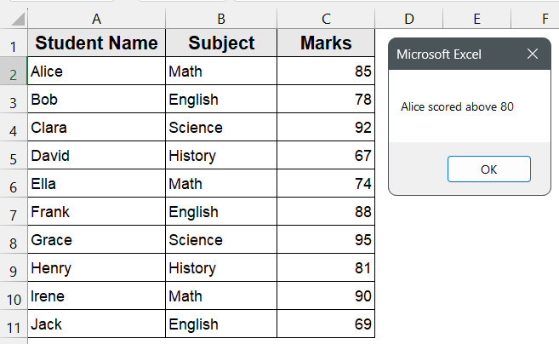Select row 5 header
559x344 pixels.
[x=14, y=157]
